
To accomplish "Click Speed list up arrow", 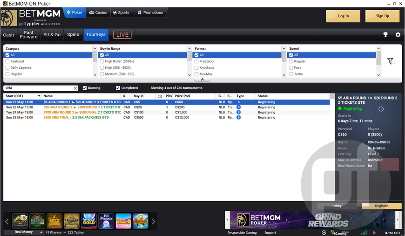I will click(x=378, y=48).
